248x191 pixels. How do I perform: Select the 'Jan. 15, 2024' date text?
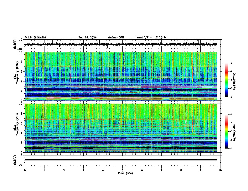(87, 37)
